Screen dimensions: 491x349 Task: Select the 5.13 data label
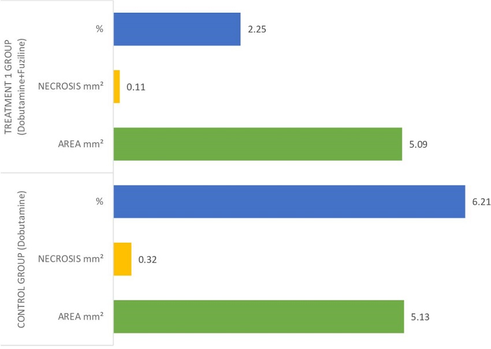[x=420, y=317]
